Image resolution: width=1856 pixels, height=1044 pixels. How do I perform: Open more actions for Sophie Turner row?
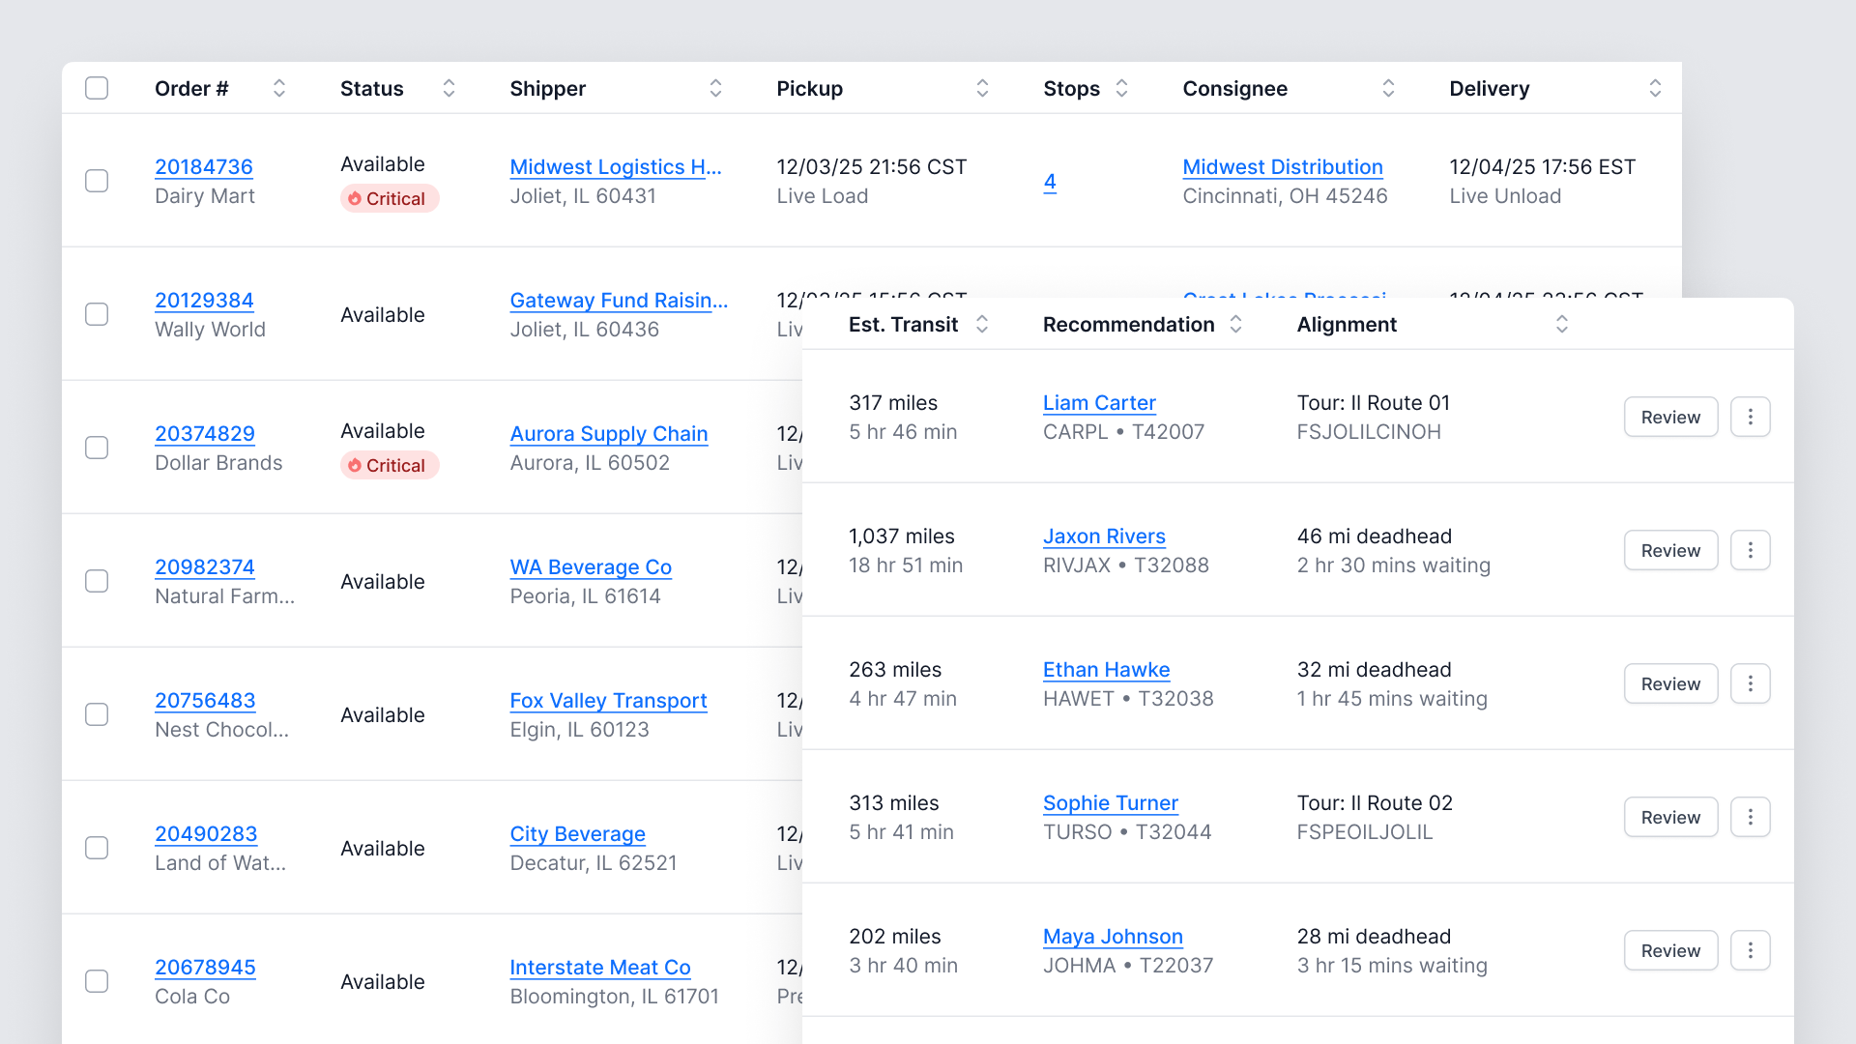[x=1750, y=817]
